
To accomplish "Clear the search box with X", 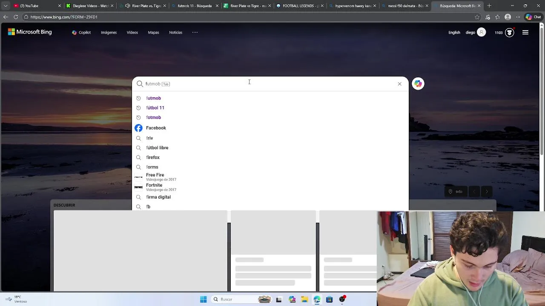I will 399,84.
